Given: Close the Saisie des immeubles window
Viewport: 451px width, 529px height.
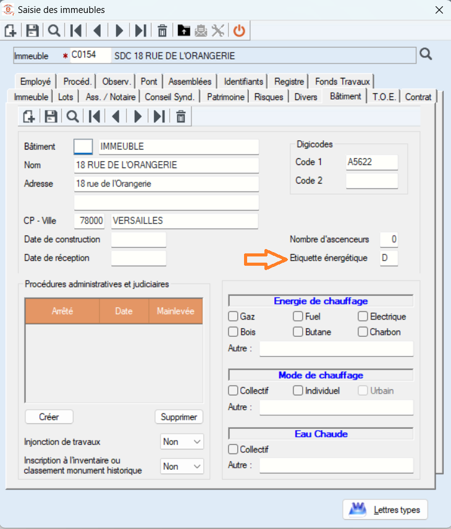Looking at the screenshot, I should pos(439,10).
